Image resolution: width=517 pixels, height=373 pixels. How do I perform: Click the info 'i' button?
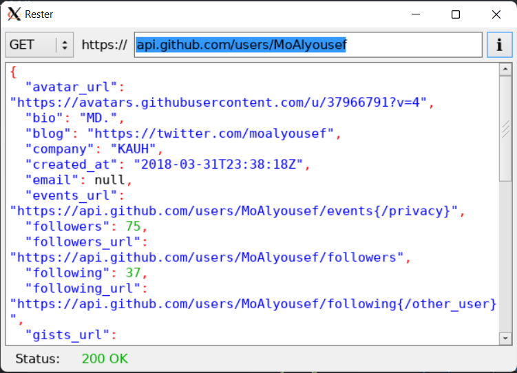pyautogui.click(x=500, y=45)
